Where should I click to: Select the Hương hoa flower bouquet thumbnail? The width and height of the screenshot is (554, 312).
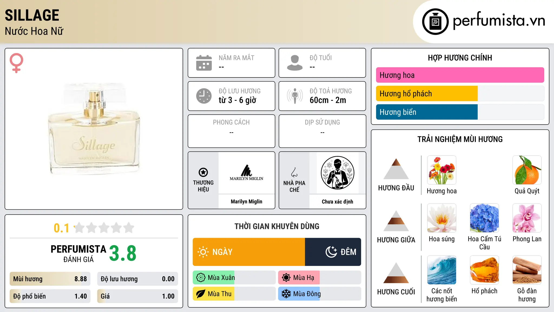coord(442,170)
